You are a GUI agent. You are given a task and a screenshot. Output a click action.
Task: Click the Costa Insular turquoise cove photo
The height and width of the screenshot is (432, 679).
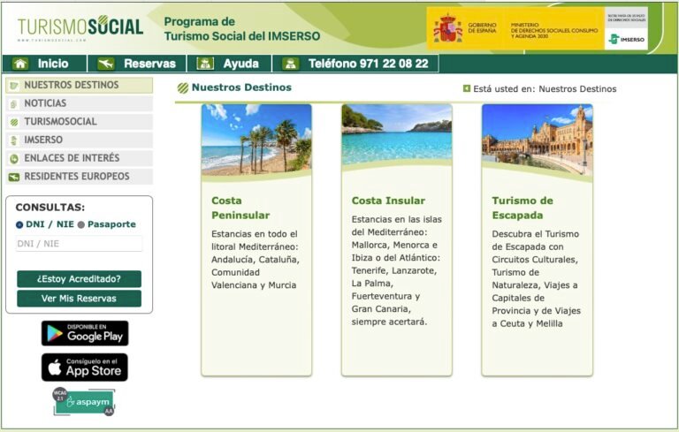click(x=397, y=134)
